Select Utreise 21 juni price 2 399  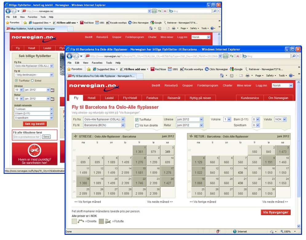(125, 181)
